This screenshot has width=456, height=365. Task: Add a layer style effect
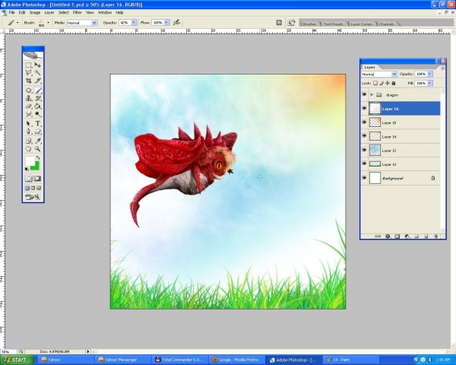(x=388, y=236)
